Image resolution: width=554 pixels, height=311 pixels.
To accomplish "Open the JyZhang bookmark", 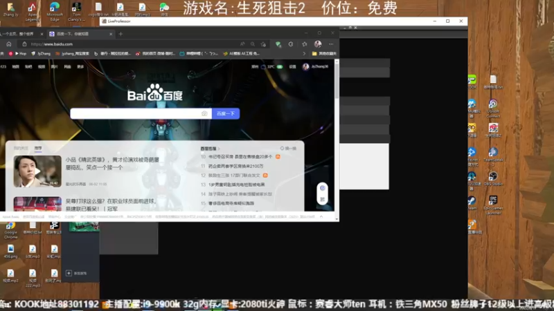I will (41, 54).
